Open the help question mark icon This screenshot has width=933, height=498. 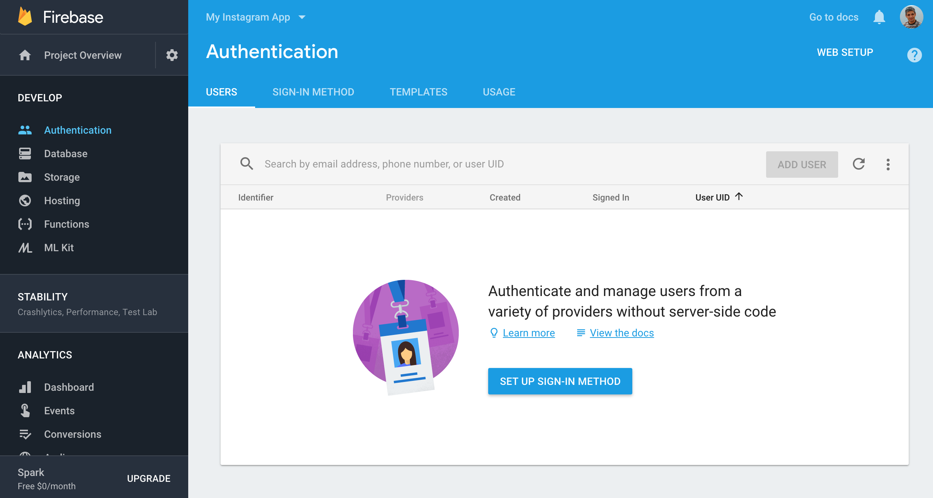914,55
